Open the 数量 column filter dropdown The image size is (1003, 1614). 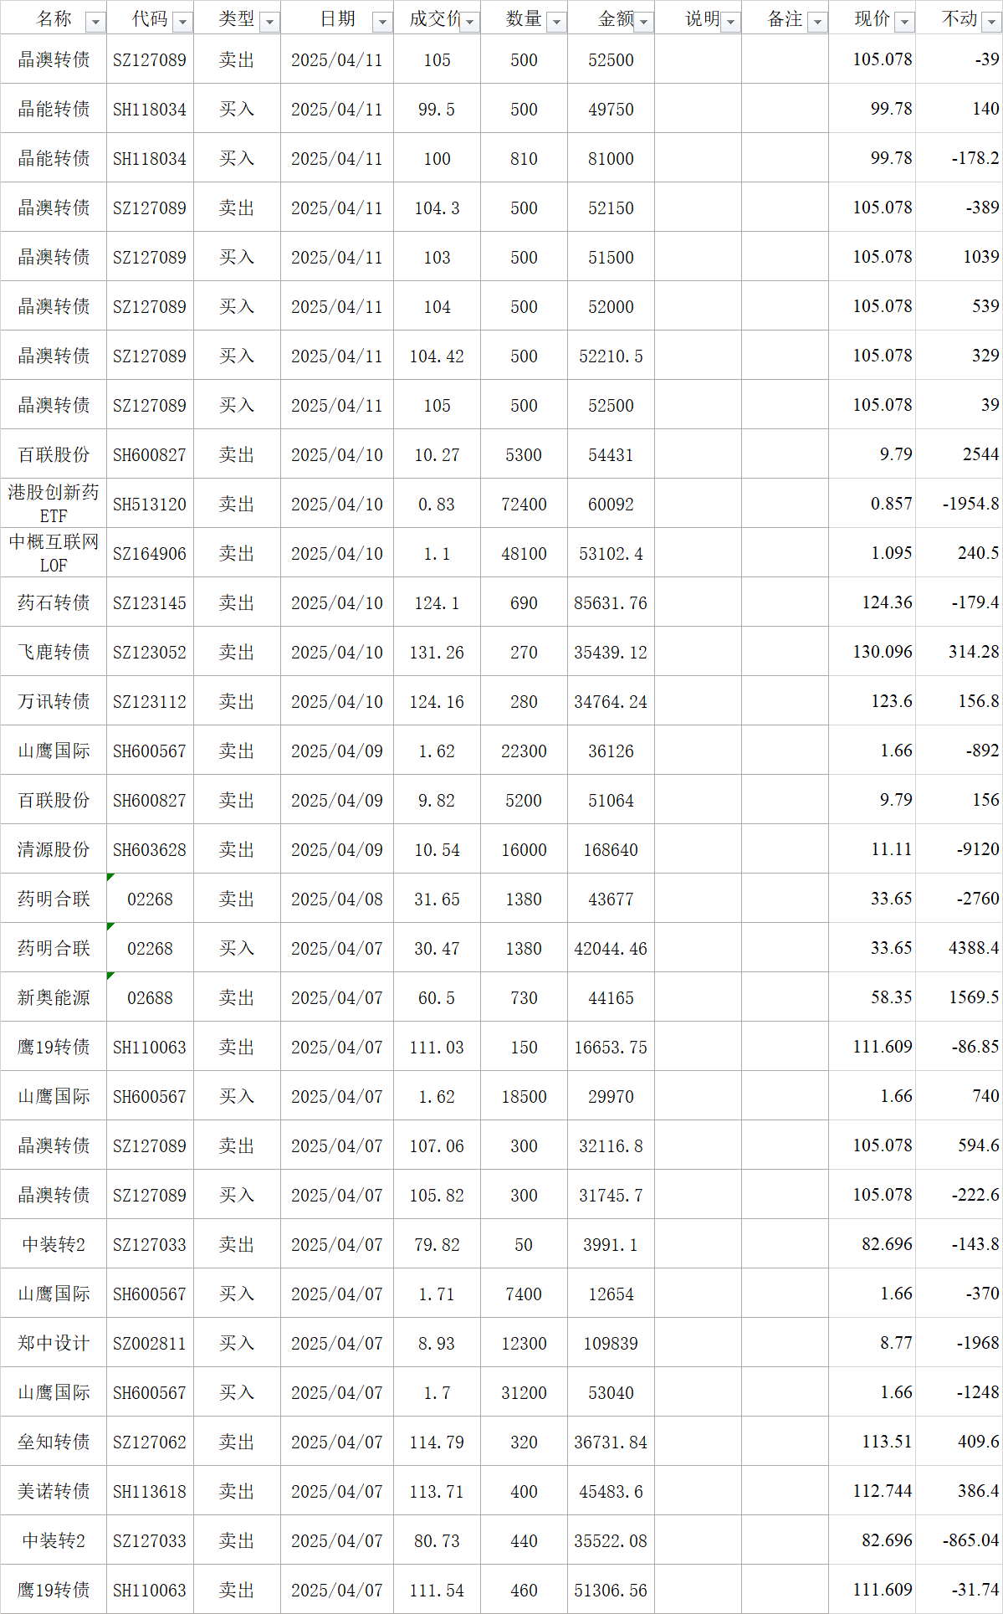pos(557,23)
